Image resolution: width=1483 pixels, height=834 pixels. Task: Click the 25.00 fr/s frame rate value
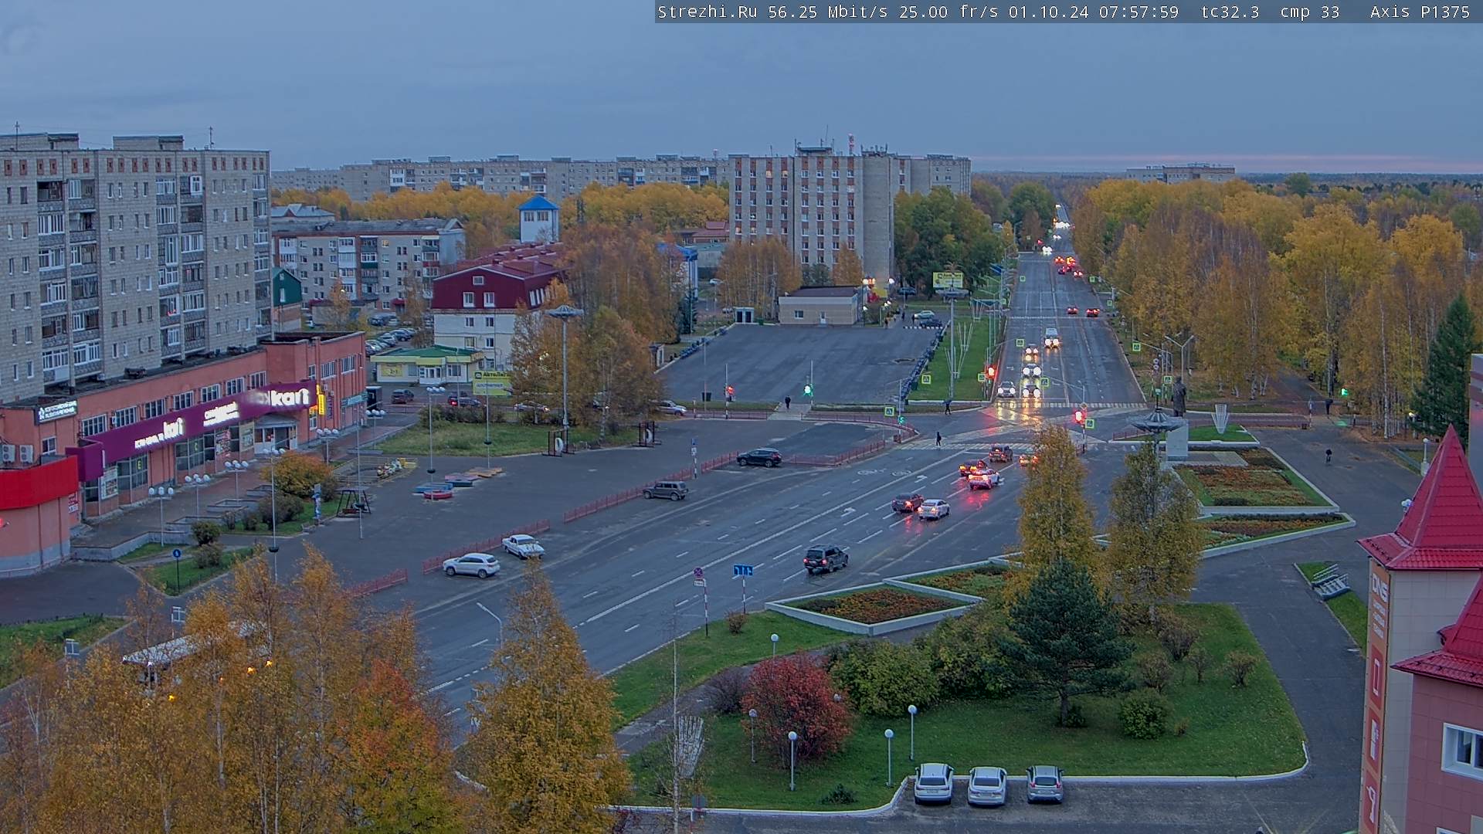949,12
